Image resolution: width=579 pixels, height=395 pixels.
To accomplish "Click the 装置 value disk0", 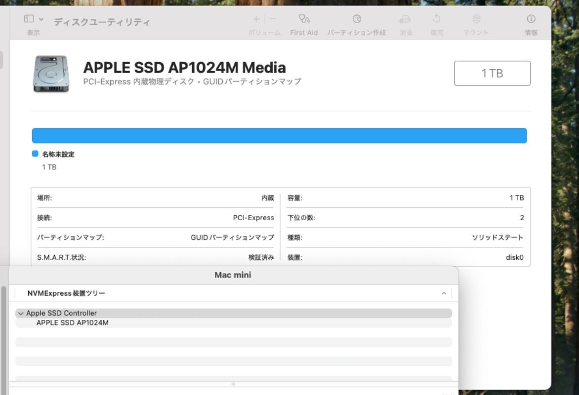I will coord(515,257).
